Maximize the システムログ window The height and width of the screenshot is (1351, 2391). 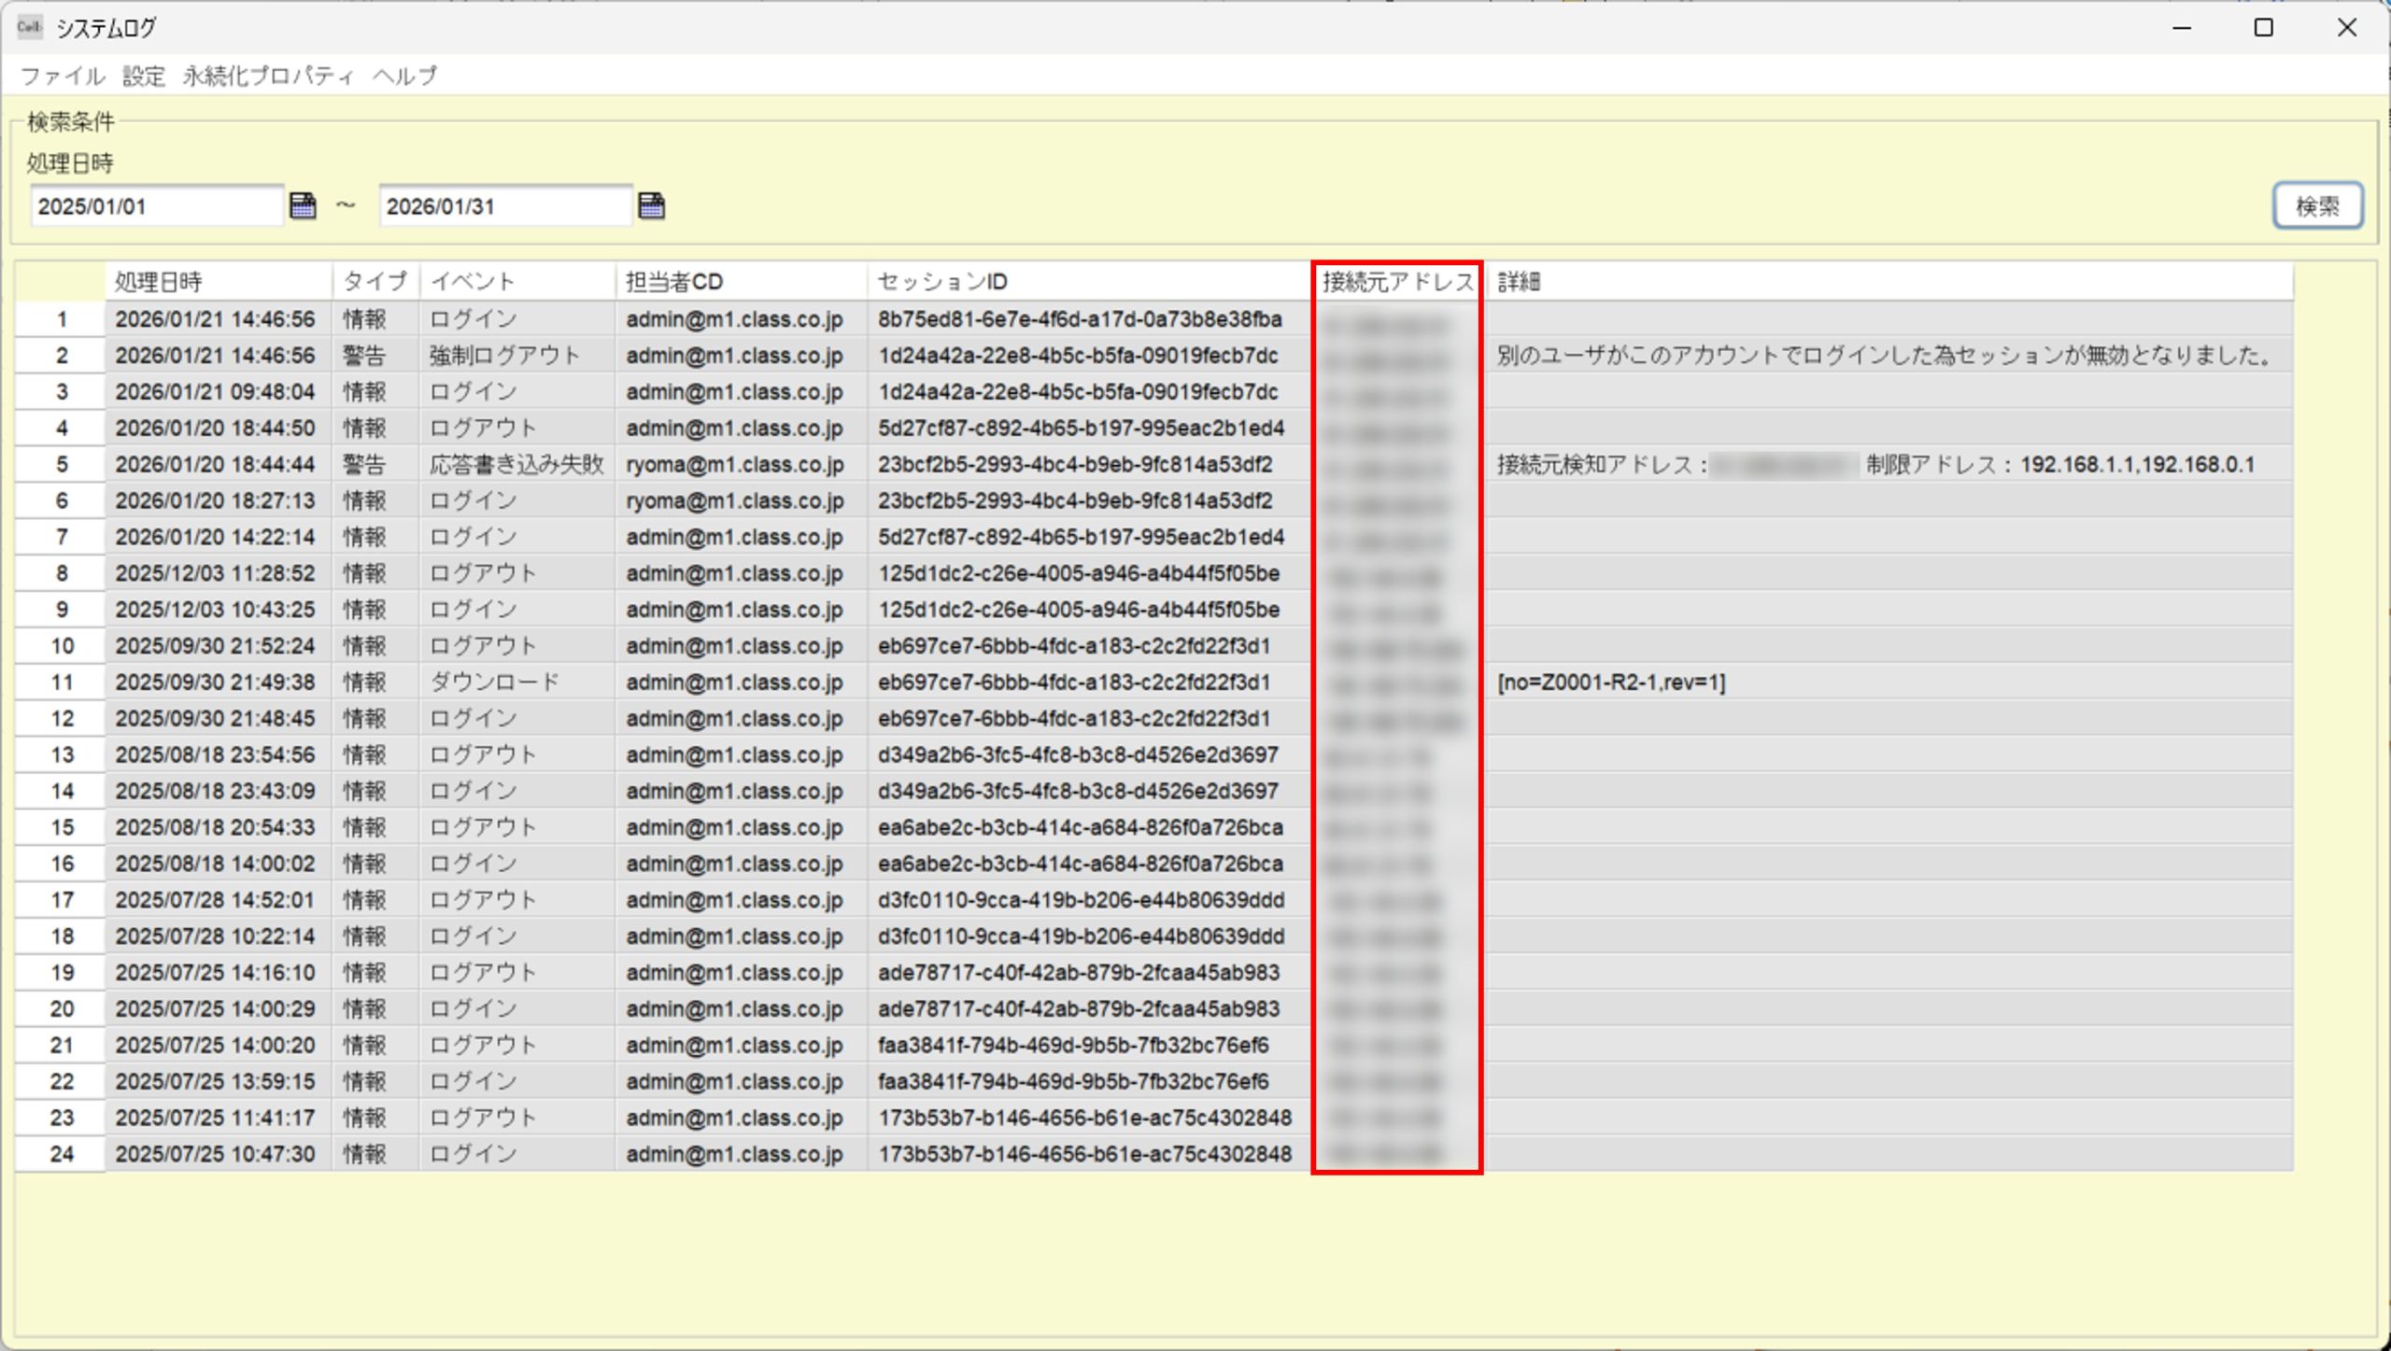click(2263, 28)
